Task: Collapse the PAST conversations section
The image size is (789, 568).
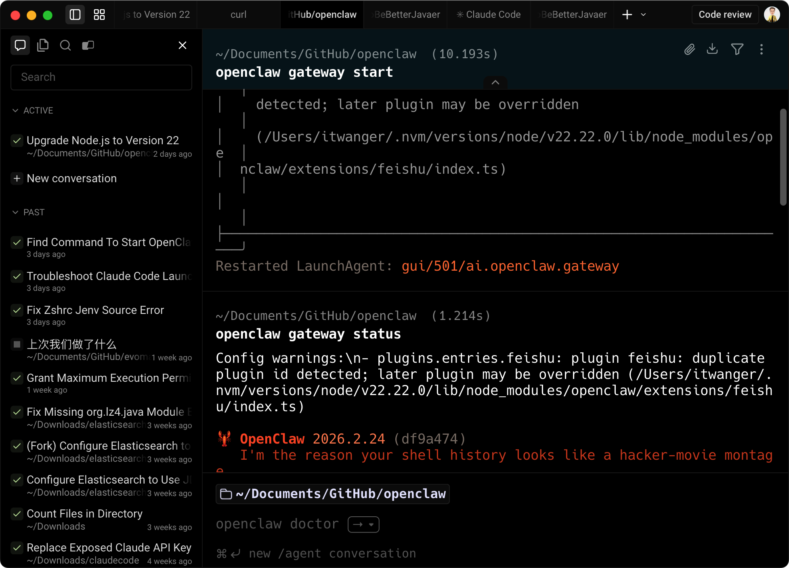Action: (15, 212)
